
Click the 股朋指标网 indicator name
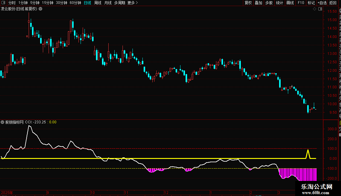14,122
